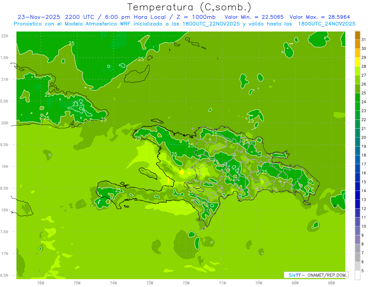The image size is (372, 287).
Task: Click the "21N" latitude axis label
Action: 5,80
